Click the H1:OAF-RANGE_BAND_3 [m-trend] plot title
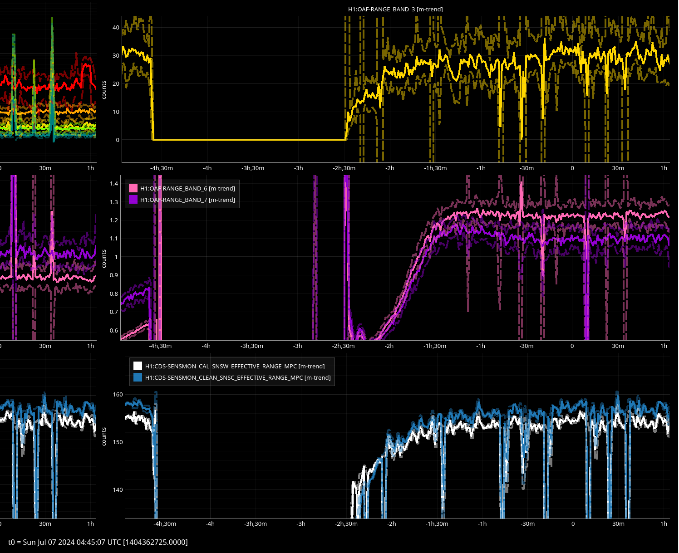 click(395, 9)
